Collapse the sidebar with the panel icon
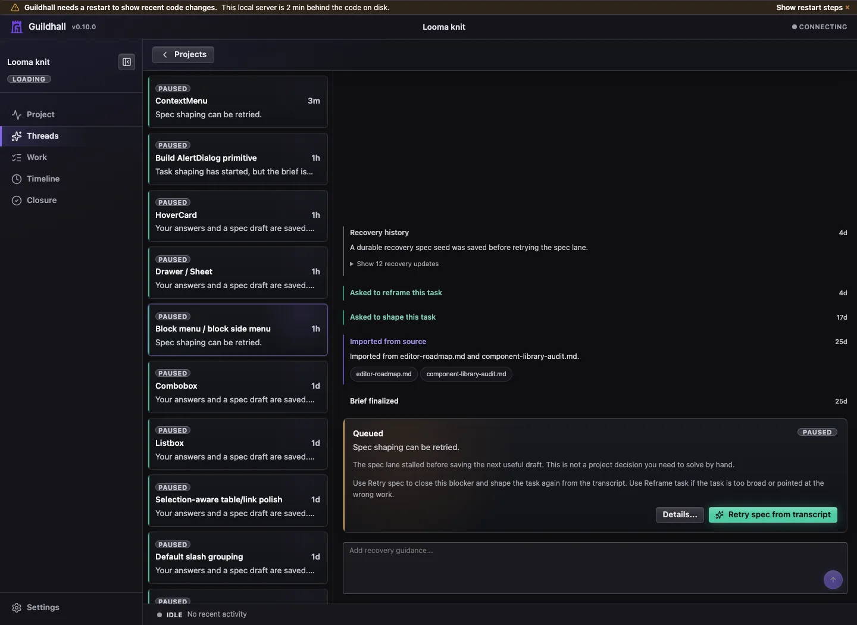 (x=127, y=62)
